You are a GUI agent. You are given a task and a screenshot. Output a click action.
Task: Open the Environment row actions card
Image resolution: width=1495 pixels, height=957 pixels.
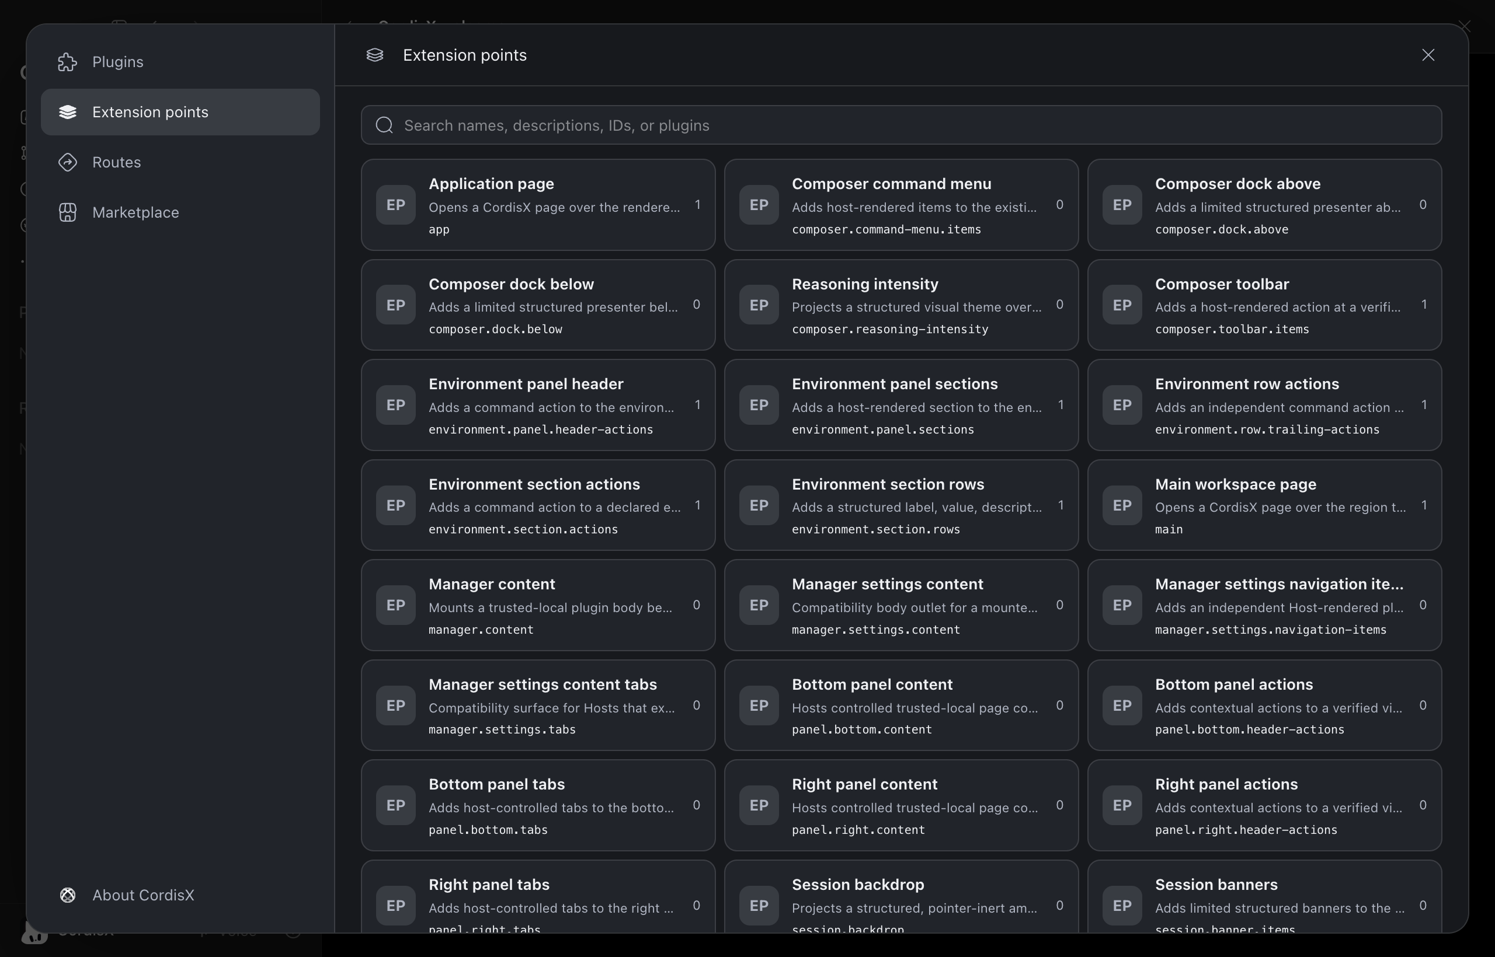(1264, 405)
